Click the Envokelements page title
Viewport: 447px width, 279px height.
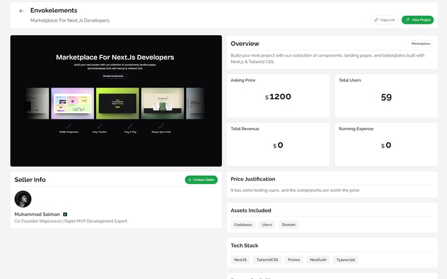point(54,10)
